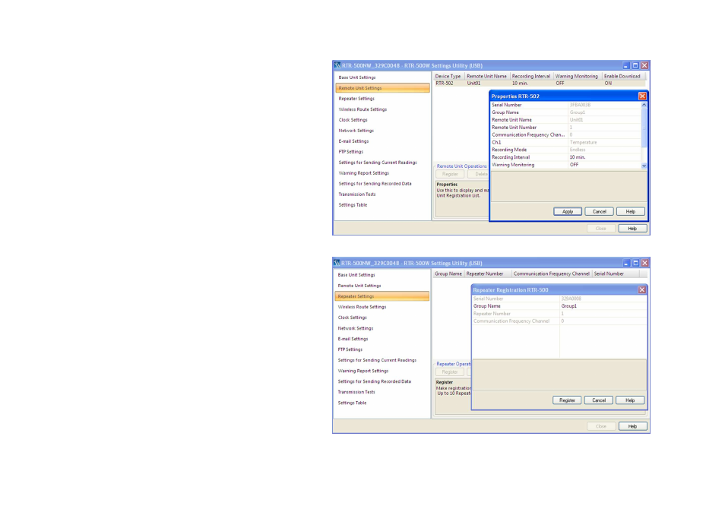Apply changes in Properties RTR-502
Image resolution: width=725 pixels, height=512 pixels.
[568, 212]
